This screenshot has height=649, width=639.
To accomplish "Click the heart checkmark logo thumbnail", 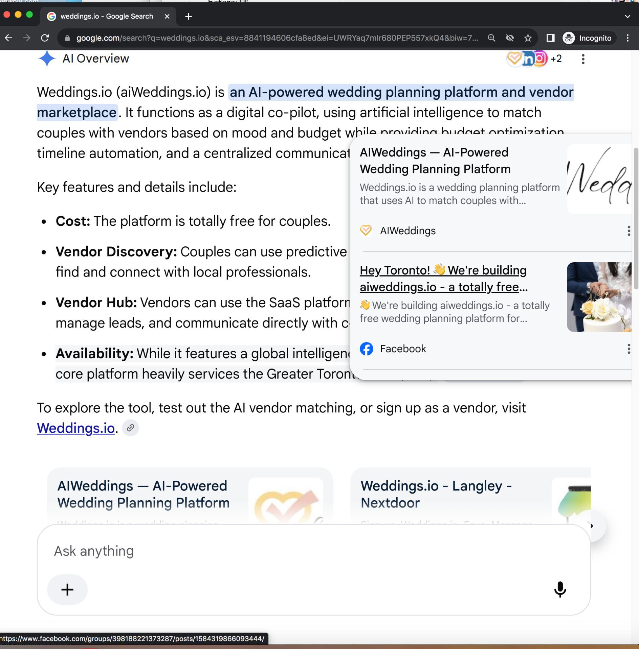I will (x=286, y=501).
